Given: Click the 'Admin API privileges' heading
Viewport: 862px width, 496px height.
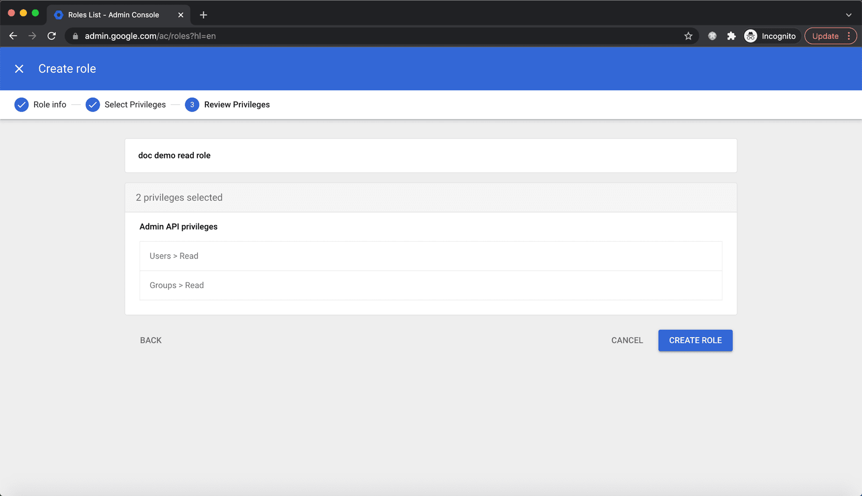Looking at the screenshot, I should coord(178,227).
